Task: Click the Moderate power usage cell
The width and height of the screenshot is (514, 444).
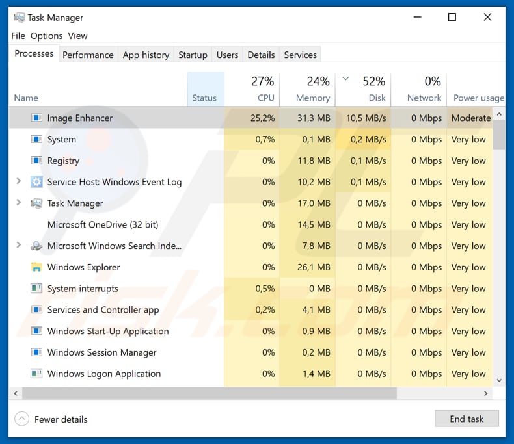Action: click(471, 118)
